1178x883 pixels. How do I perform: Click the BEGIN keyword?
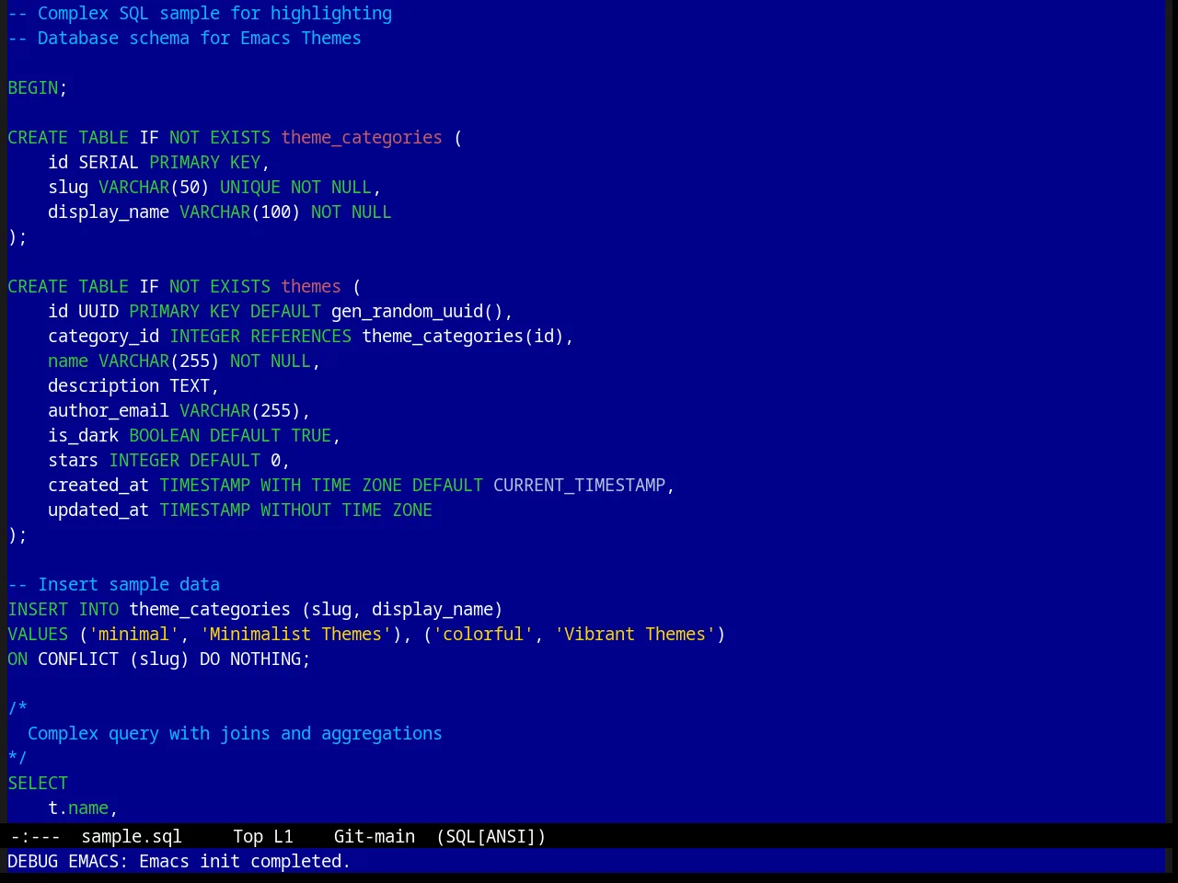coord(33,88)
